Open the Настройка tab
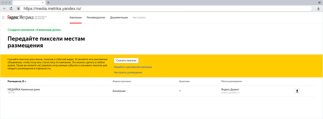 tap(139, 18)
